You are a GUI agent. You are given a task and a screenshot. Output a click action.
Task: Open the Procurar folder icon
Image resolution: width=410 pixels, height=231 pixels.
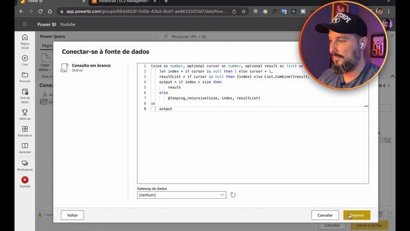click(25, 75)
